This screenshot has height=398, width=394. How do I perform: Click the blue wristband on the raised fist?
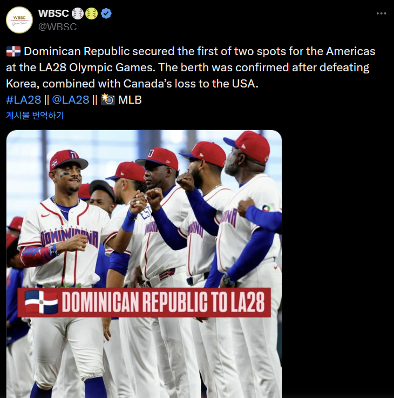[x=130, y=221]
